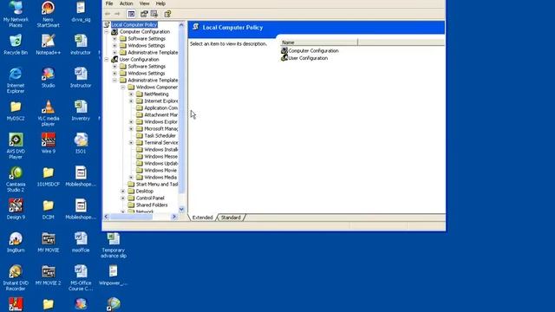Viewport: 555px width, 312px height.
Task: Select the Internet Explorer desktop icon
Action: point(16,81)
